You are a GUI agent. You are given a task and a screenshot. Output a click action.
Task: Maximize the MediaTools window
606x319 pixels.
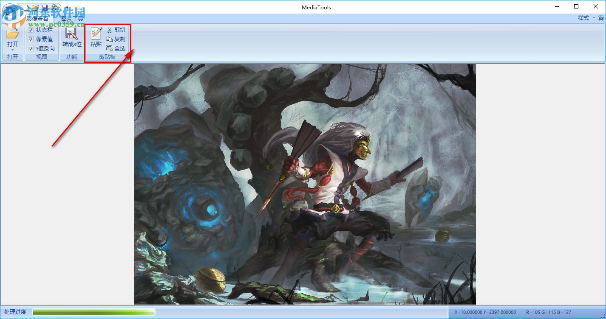(576, 6)
